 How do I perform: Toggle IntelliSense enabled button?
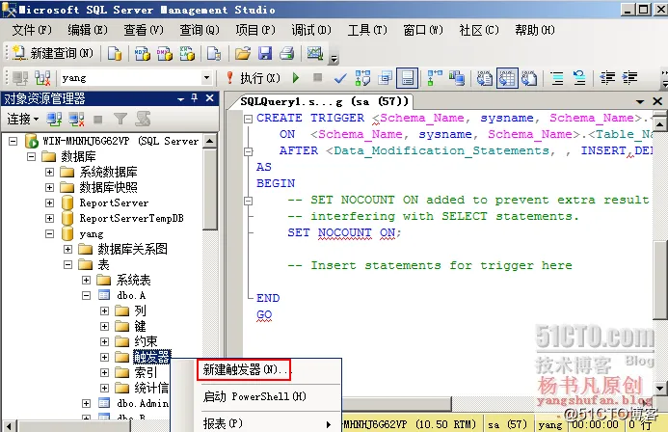(408, 78)
